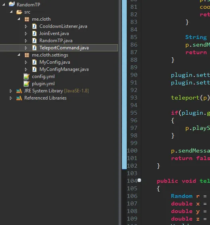Collapse the src folder node

(11, 12)
